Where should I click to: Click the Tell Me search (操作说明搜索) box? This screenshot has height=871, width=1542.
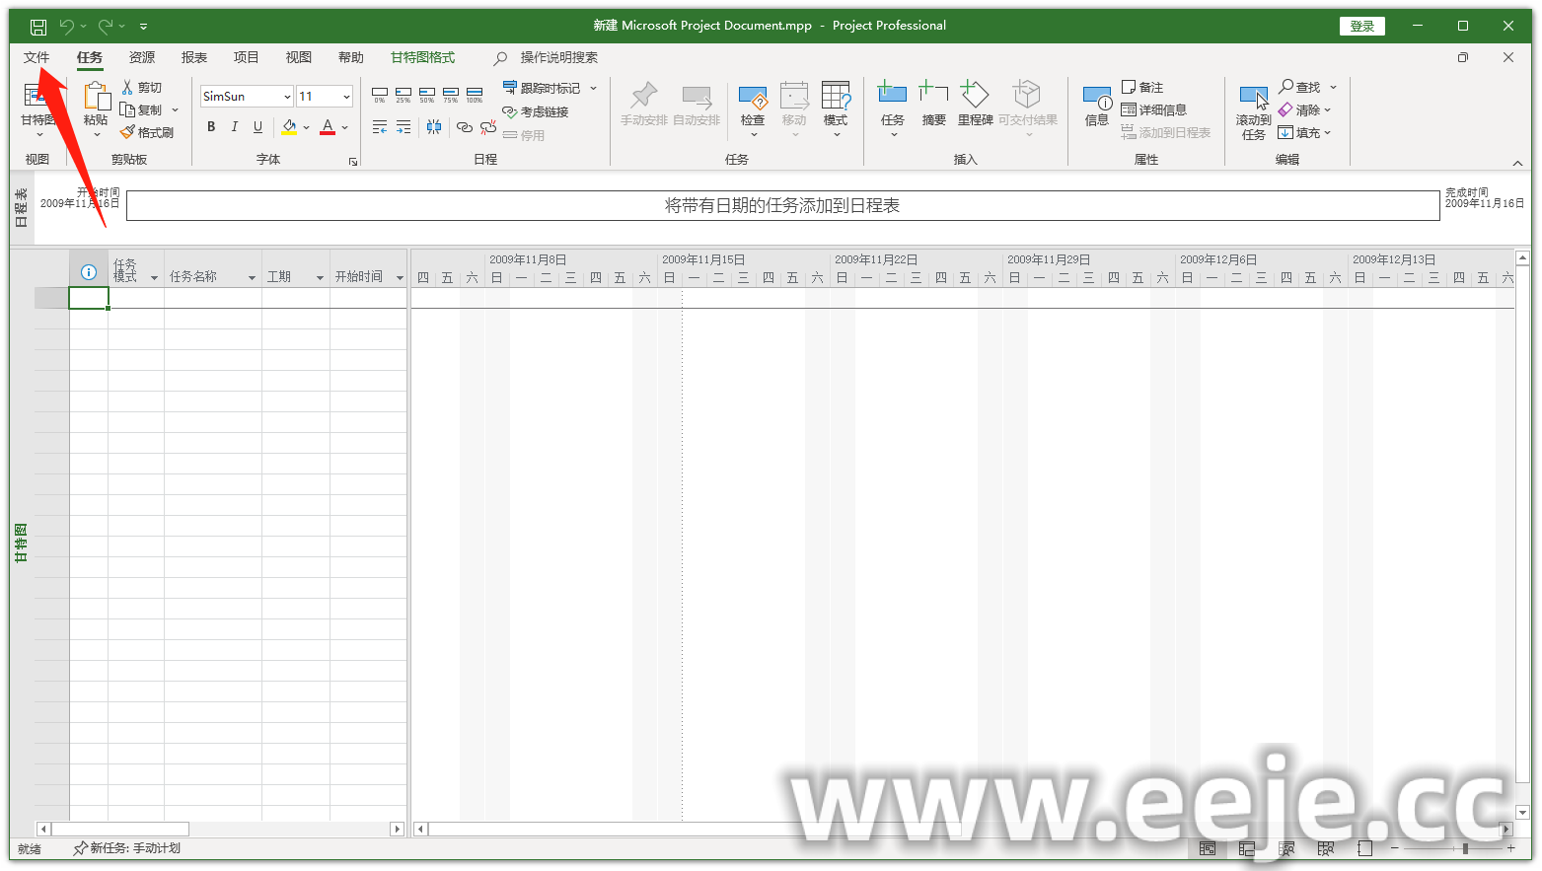coord(558,57)
